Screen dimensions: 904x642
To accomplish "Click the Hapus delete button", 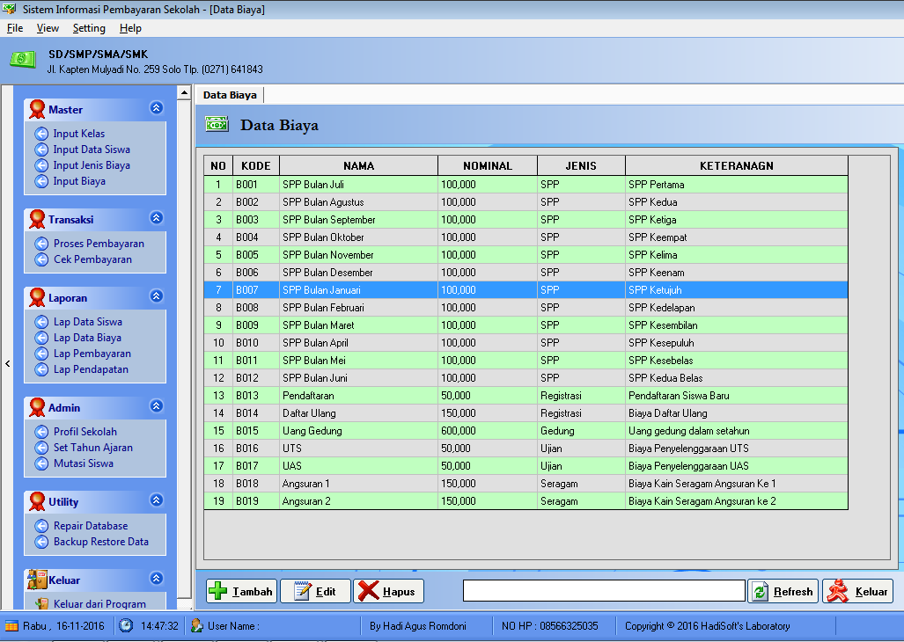I will point(388,591).
